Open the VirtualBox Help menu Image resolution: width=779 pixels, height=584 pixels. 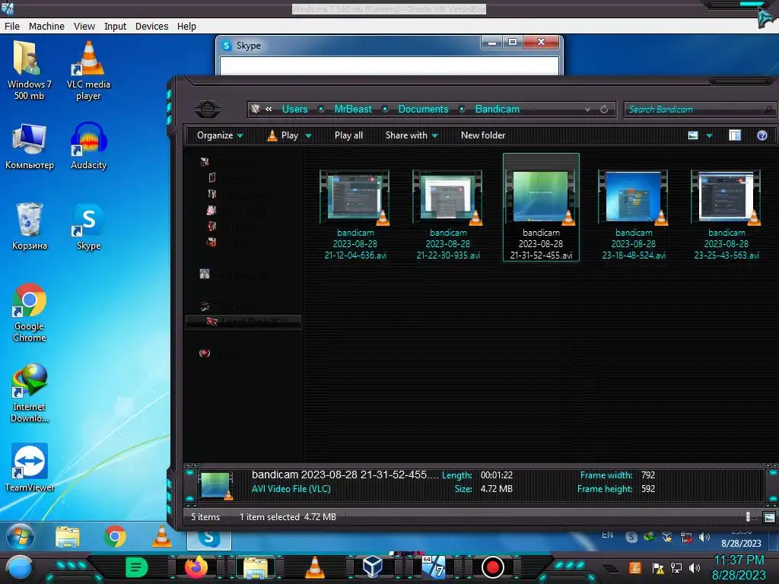tap(186, 27)
